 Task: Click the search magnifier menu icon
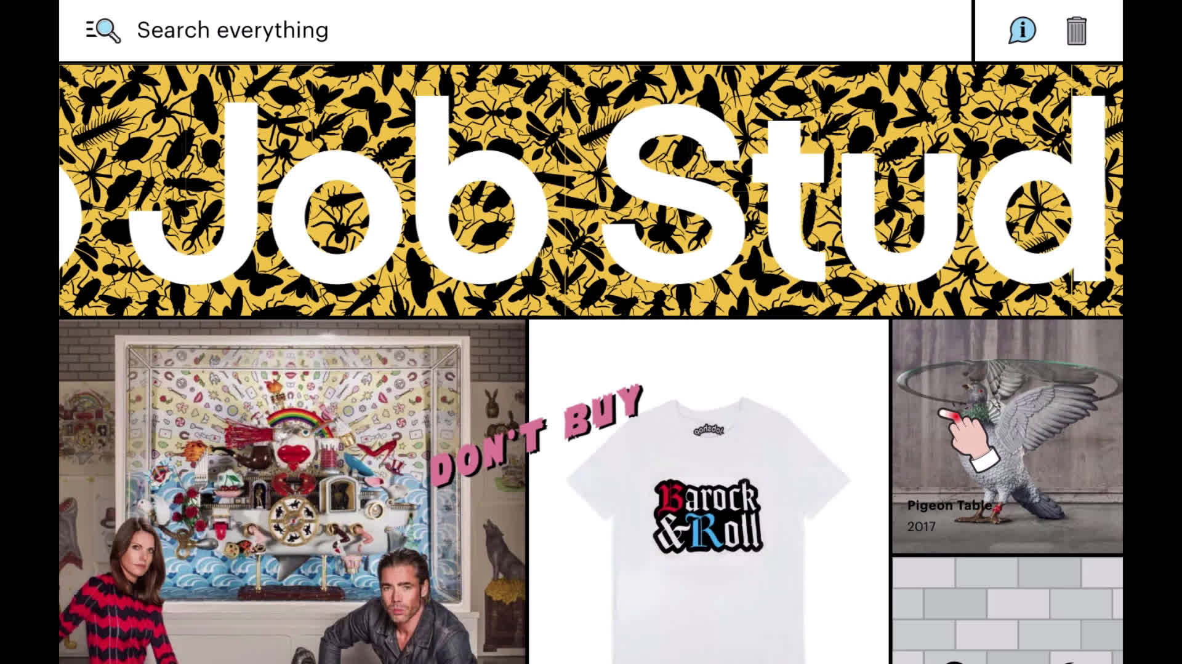pyautogui.click(x=103, y=30)
